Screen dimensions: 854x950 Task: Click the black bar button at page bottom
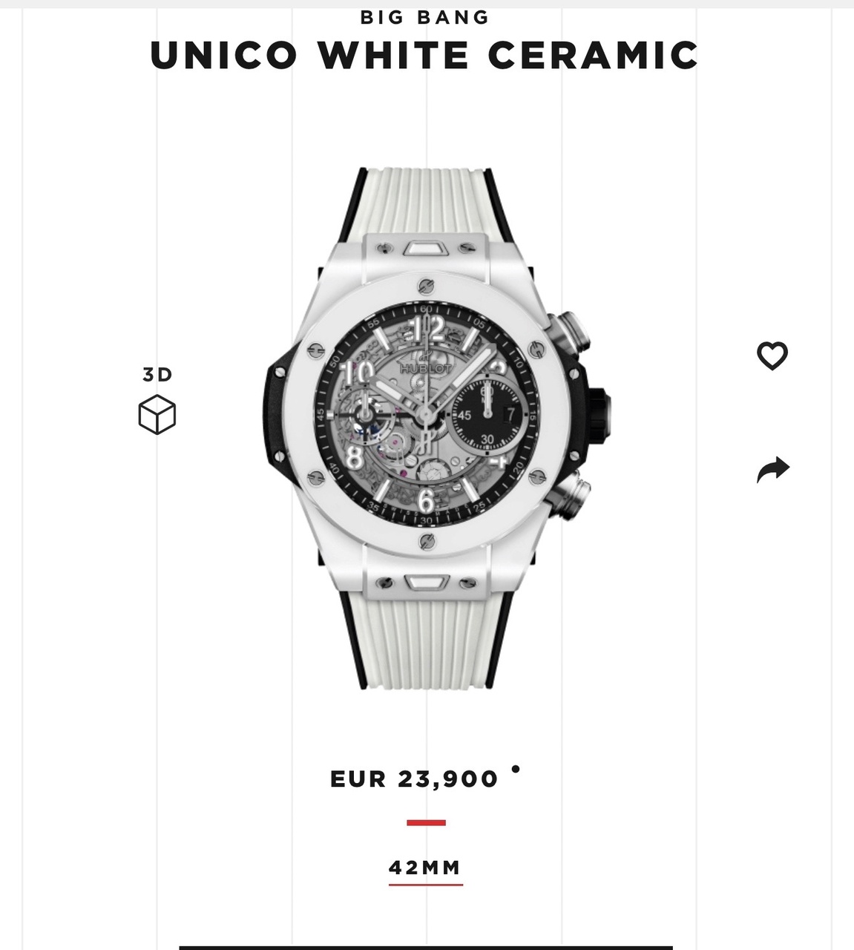click(x=426, y=947)
